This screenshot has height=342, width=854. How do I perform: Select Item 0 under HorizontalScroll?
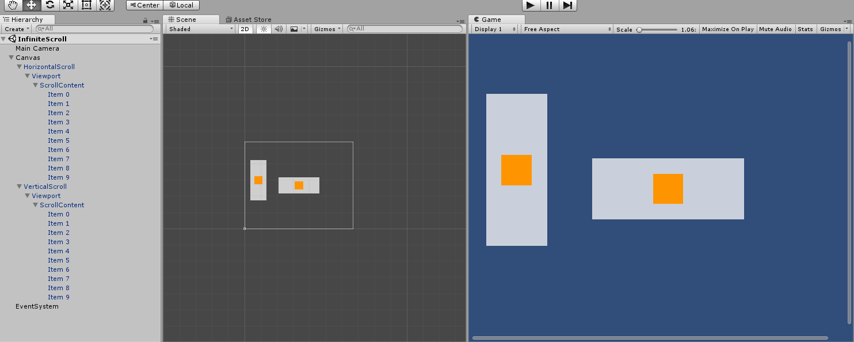point(59,94)
